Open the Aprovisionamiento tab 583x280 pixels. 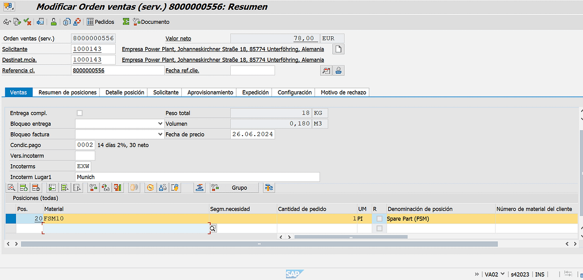tap(210, 92)
